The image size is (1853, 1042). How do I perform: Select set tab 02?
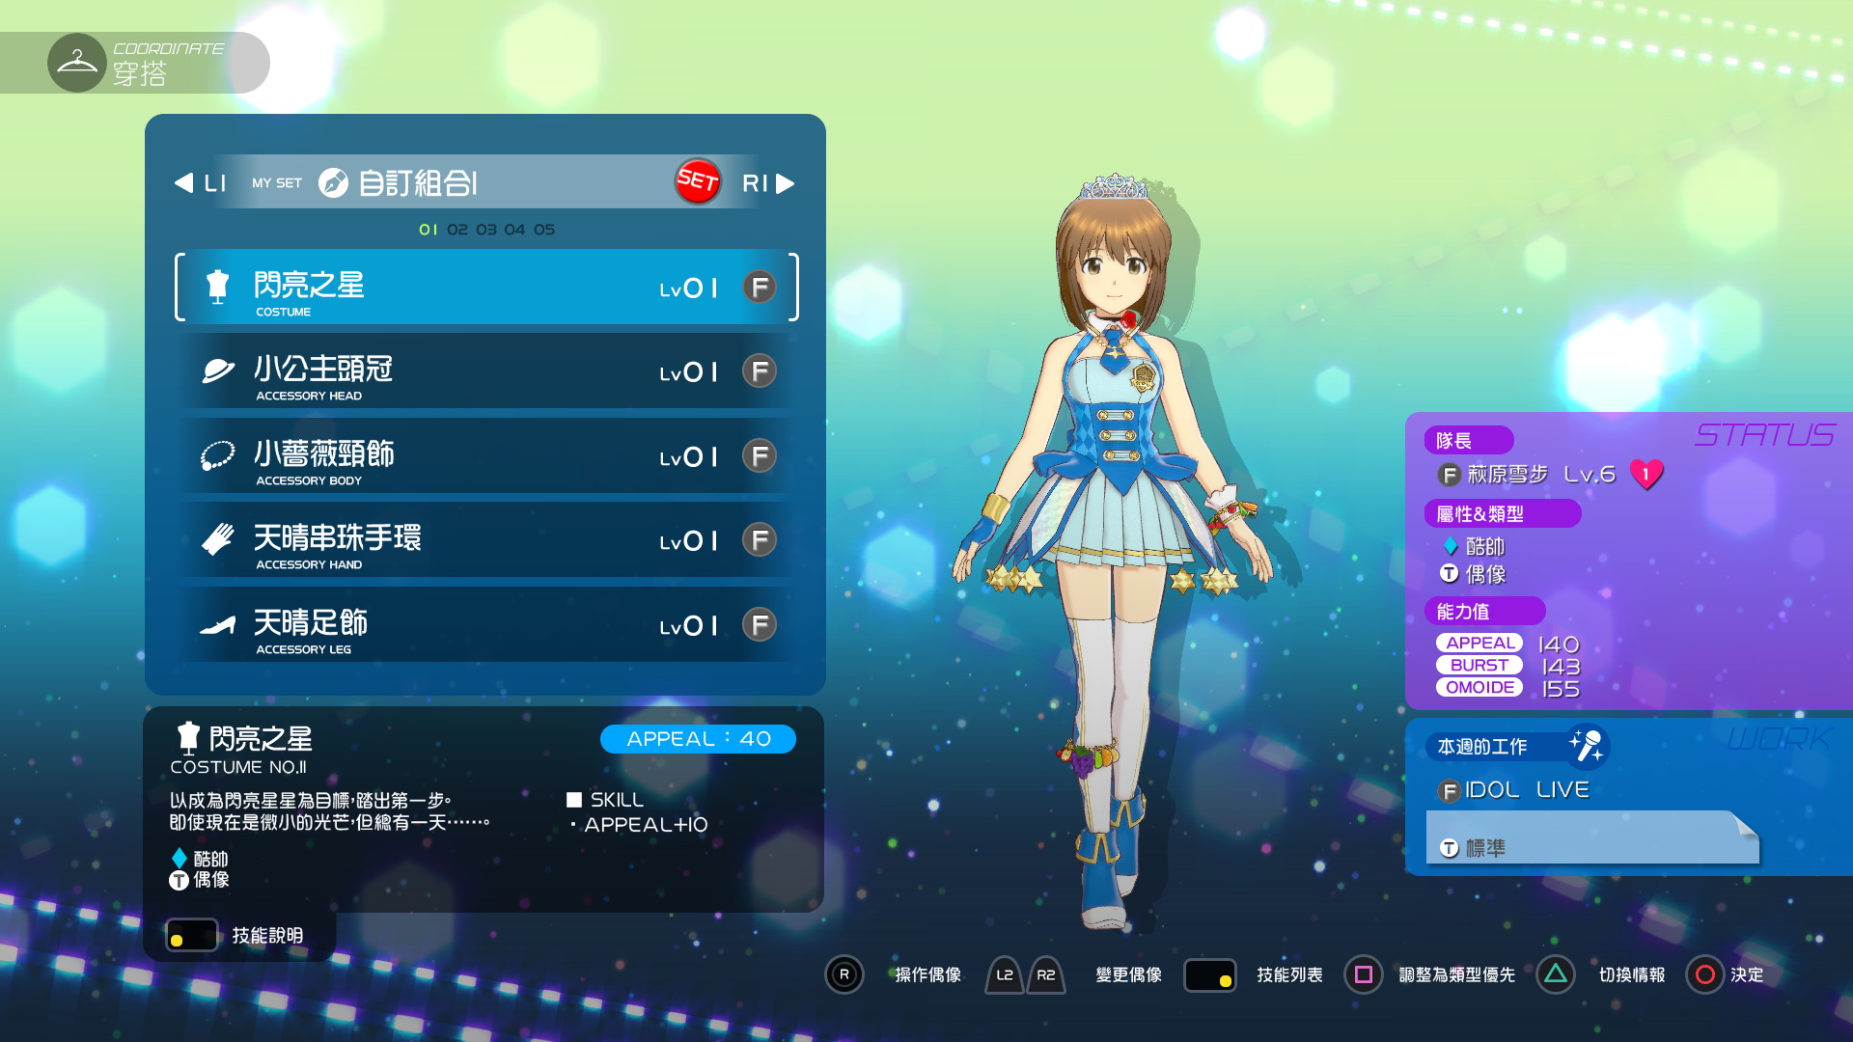457,230
